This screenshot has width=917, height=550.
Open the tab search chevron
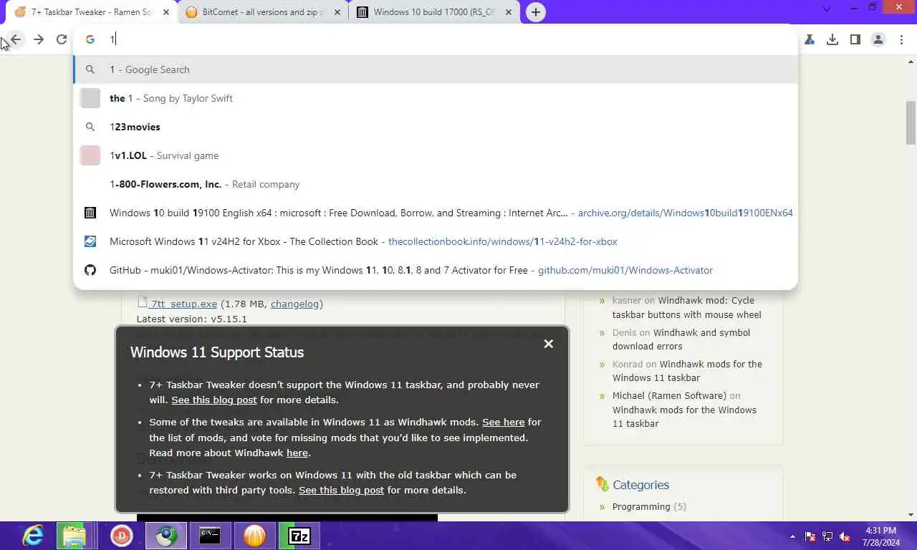click(827, 9)
